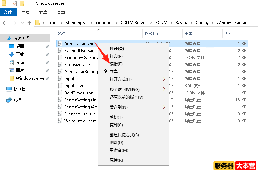The height and width of the screenshot is (174, 258).
Task: Click the ServerSettings.ini file icon
Action: (x=60, y=100)
